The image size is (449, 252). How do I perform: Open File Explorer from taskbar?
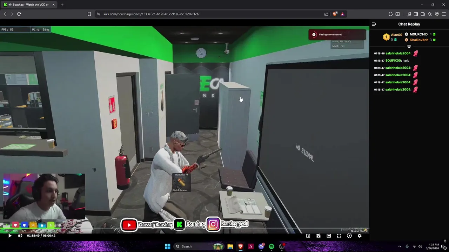click(230, 246)
